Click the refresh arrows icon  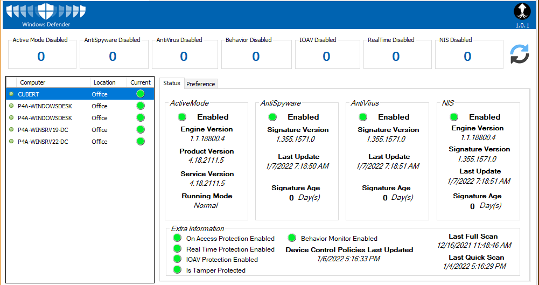(520, 54)
